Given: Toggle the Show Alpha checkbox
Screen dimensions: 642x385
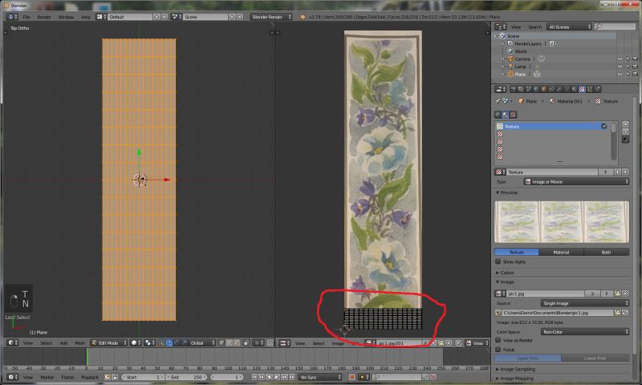Looking at the screenshot, I should 498,261.
